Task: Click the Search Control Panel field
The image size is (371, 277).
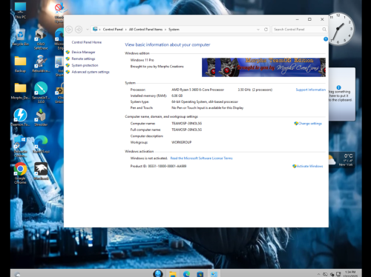Action: coord(300,30)
